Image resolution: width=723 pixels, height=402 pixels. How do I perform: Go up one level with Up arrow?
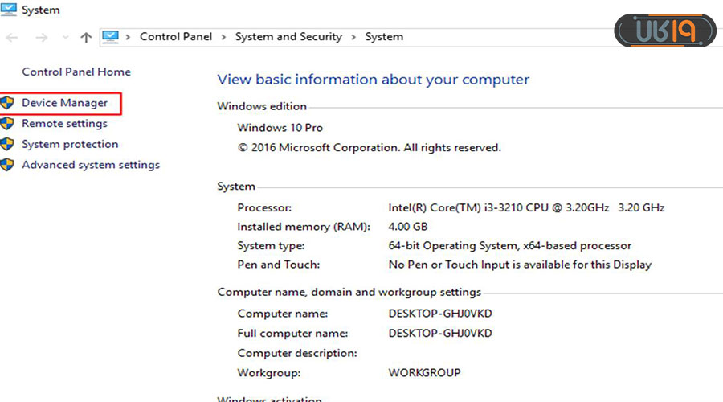pos(87,38)
